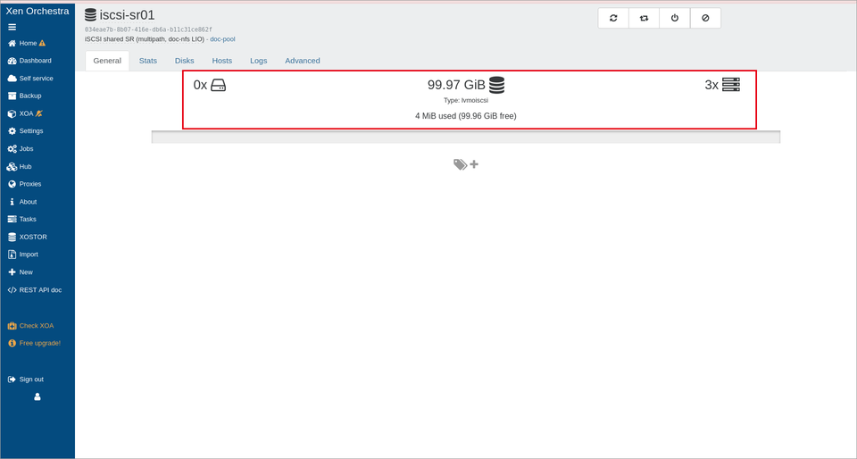Click the disconnect power icon button

[x=675, y=18]
